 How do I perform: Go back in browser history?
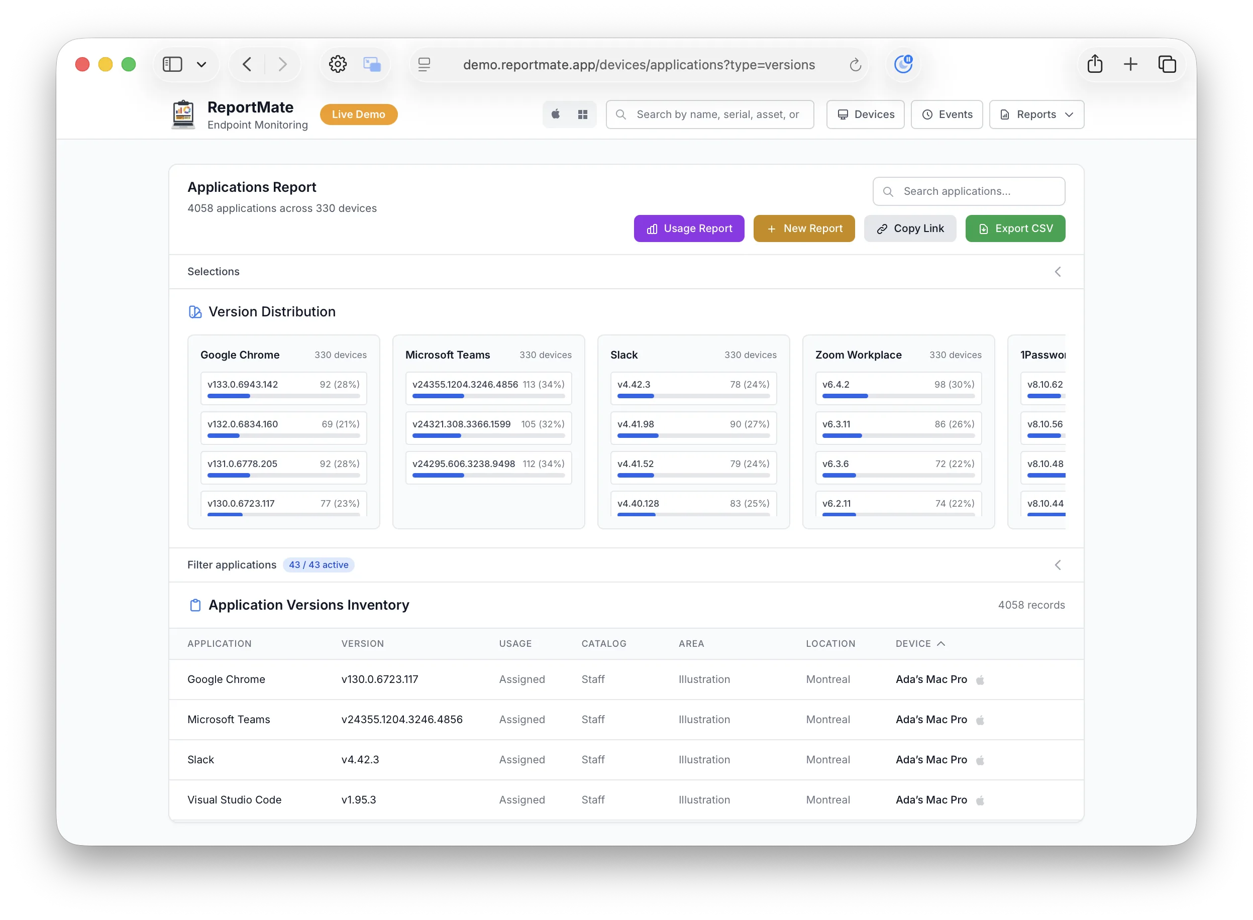click(x=247, y=65)
